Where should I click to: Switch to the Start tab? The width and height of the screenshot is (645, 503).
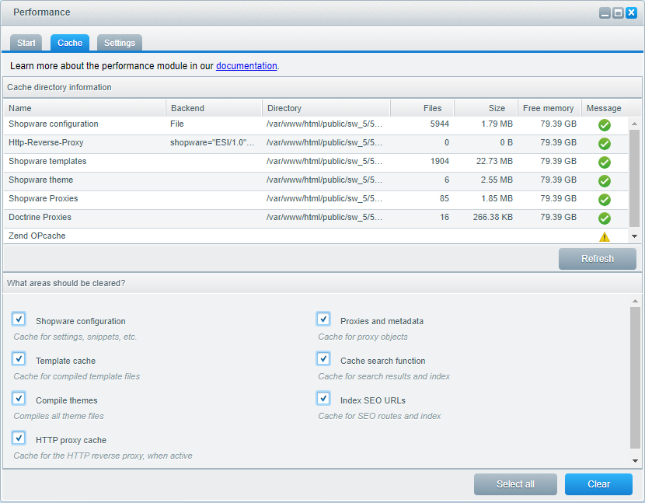[26, 43]
